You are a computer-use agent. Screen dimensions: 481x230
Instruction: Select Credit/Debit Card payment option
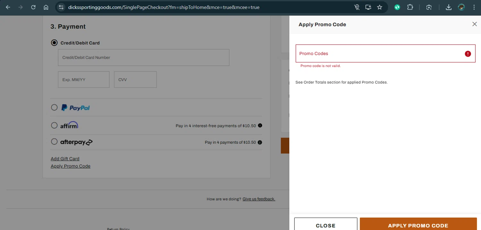(54, 43)
